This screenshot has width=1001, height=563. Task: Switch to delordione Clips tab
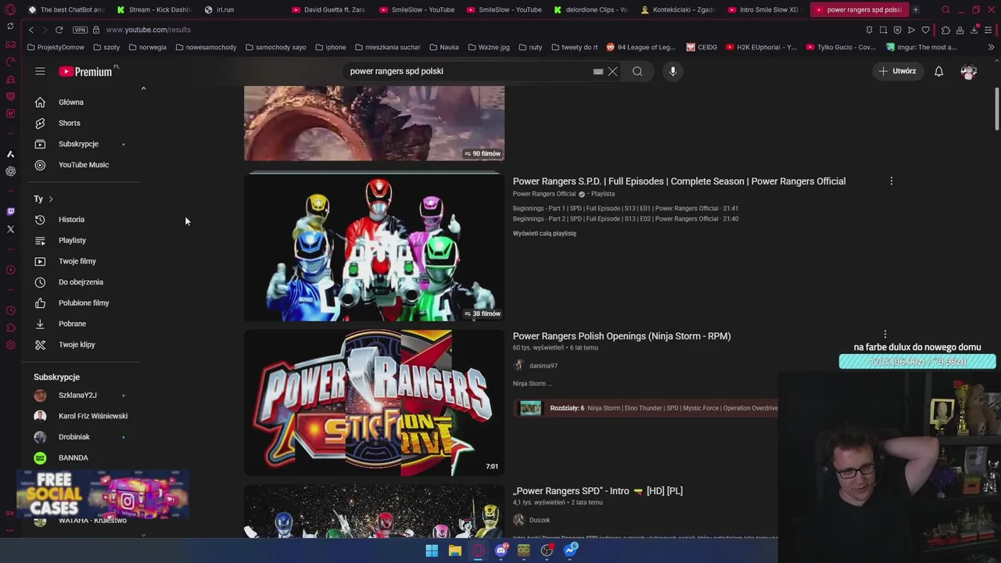coord(590,9)
